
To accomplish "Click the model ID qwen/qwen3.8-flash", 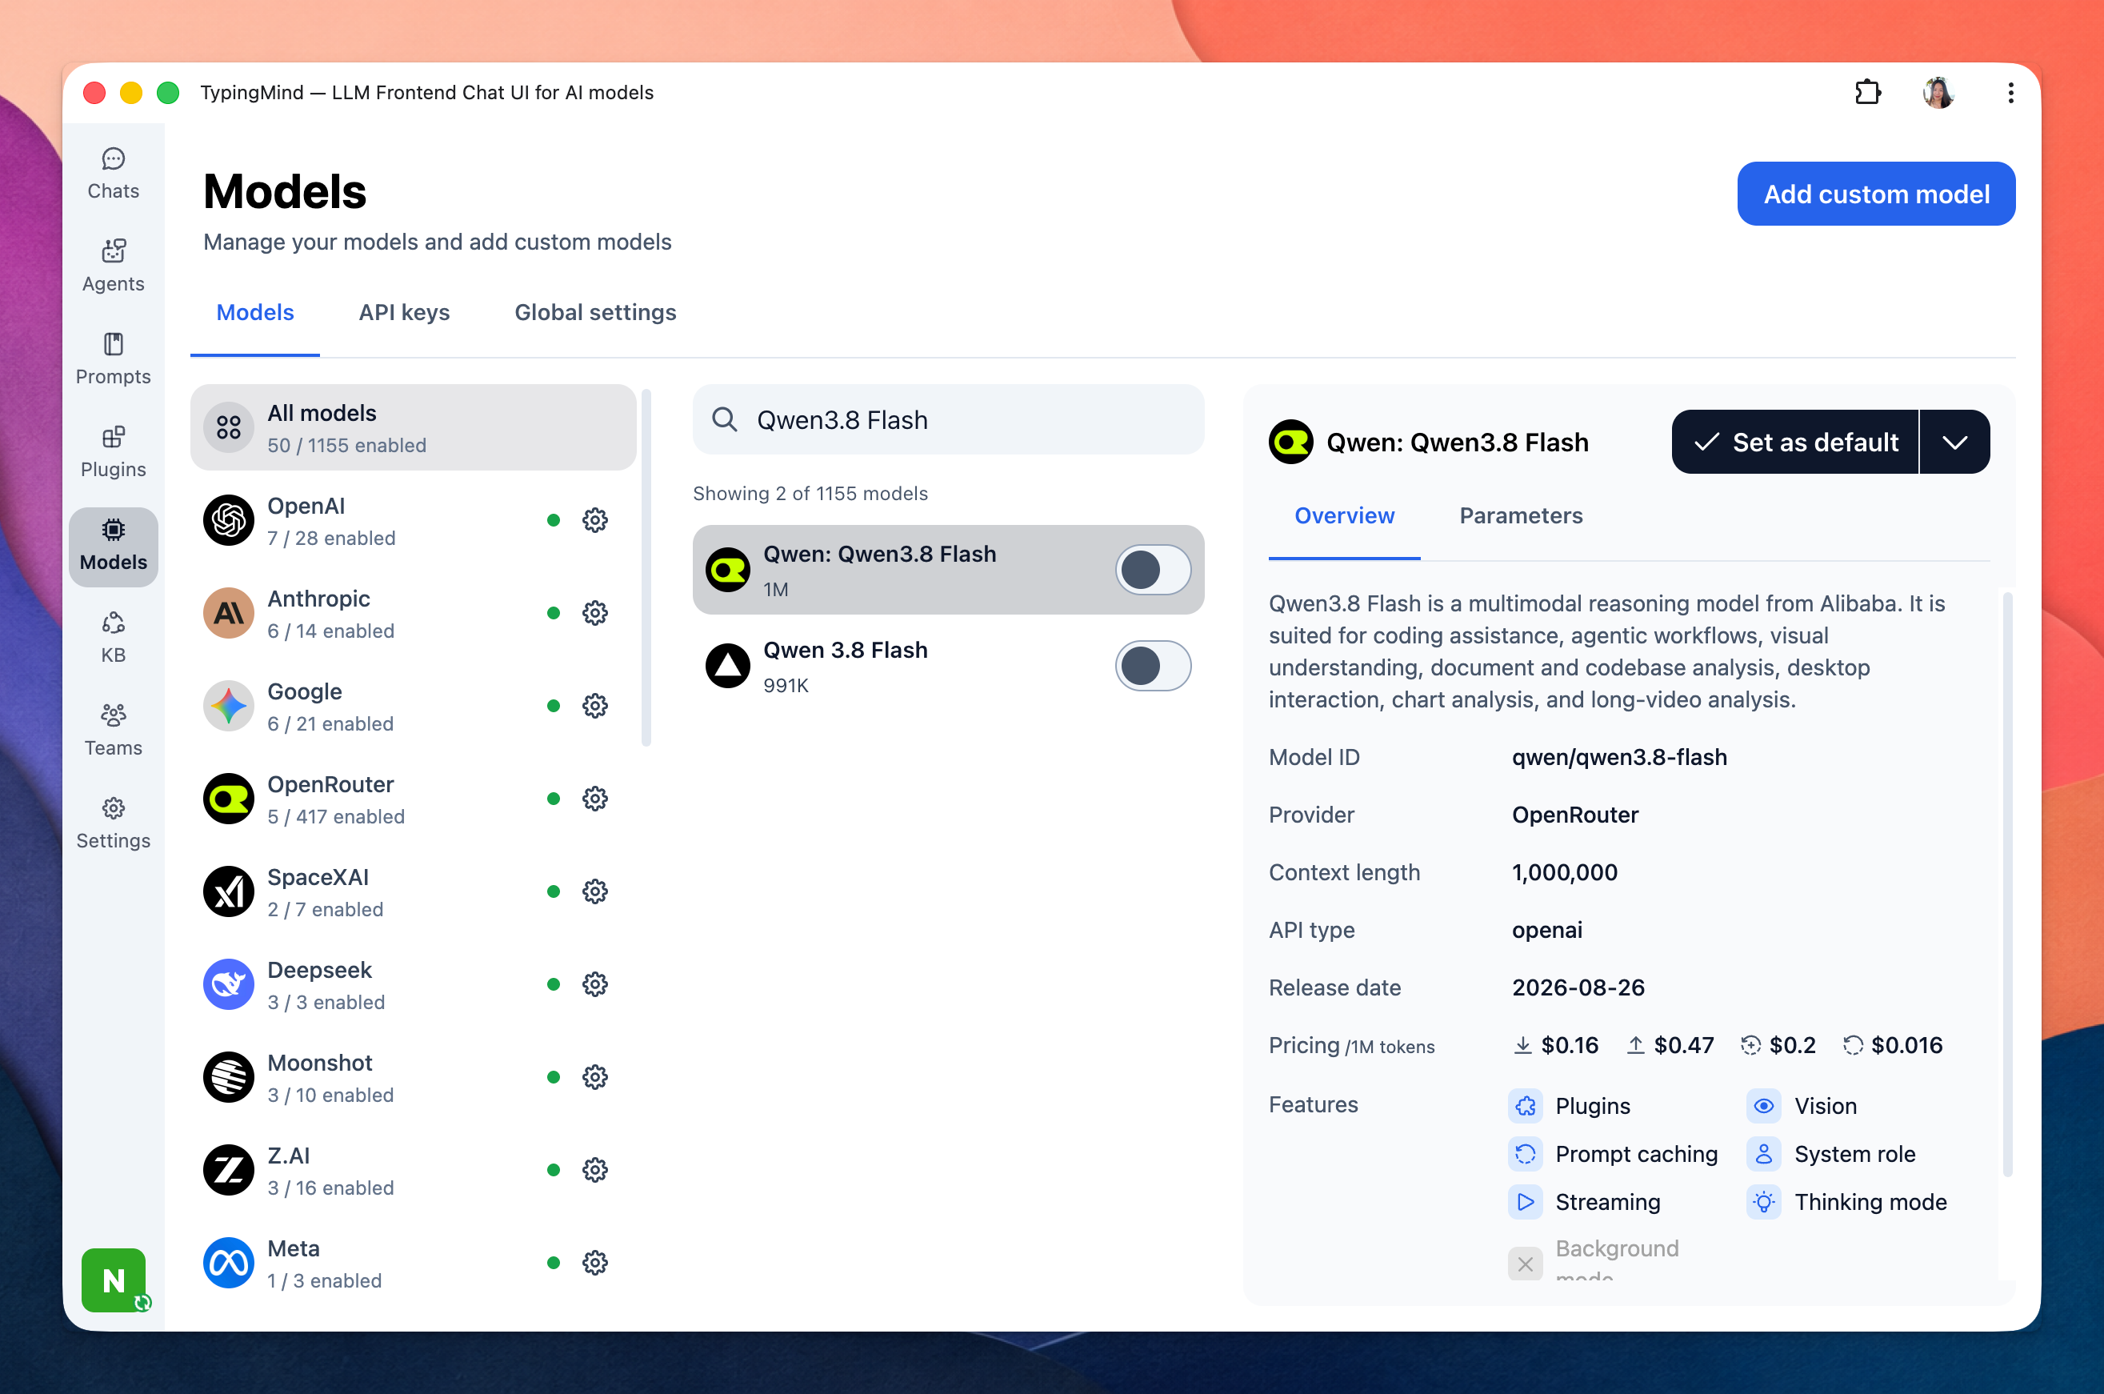I will tap(1619, 758).
